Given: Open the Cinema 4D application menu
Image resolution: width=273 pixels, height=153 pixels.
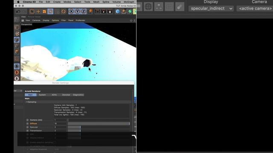Looking at the screenshot, I should coord(29,2).
